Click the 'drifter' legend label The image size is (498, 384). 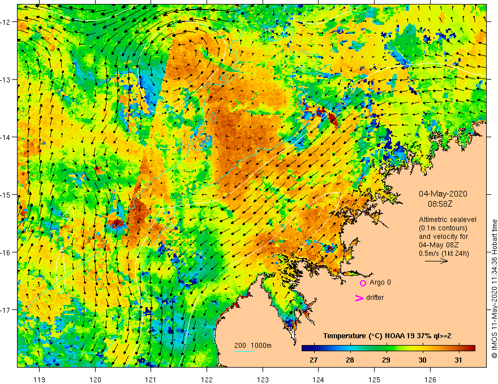pos(375,298)
